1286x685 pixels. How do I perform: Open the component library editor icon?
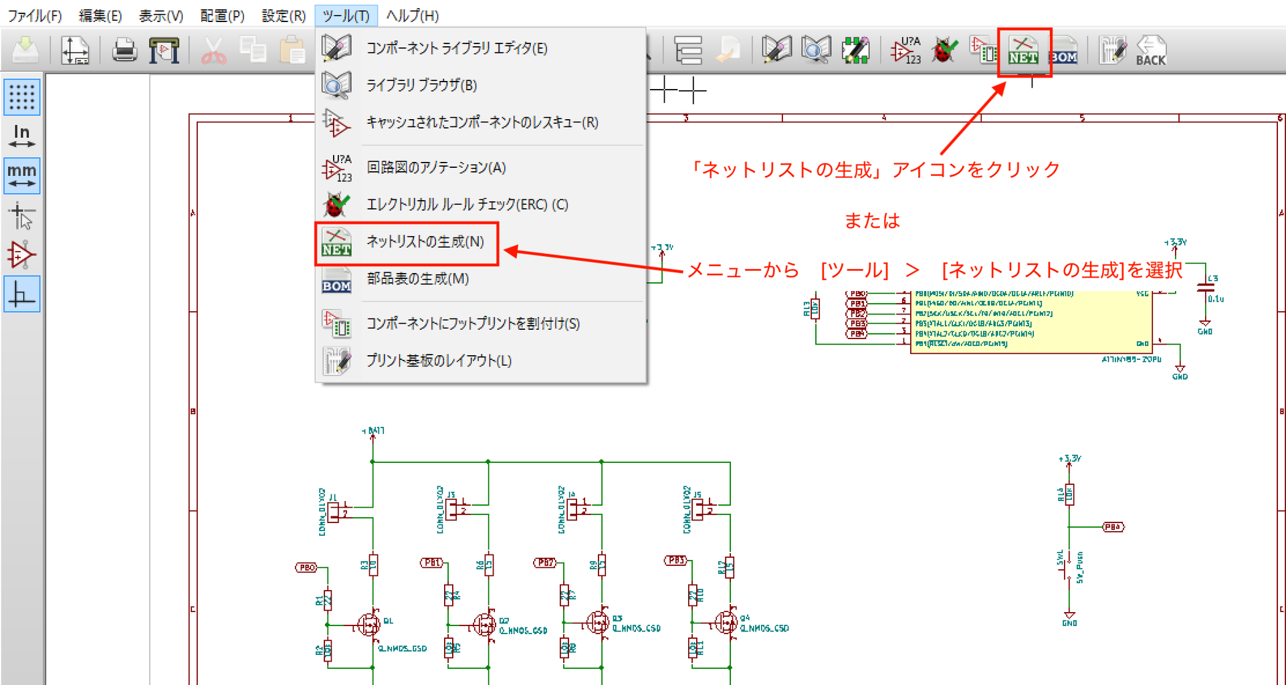coord(776,49)
